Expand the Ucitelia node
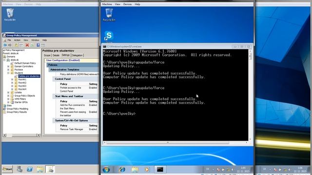The height and width of the screenshot is (175, 312). pyautogui.click(x=8, y=92)
